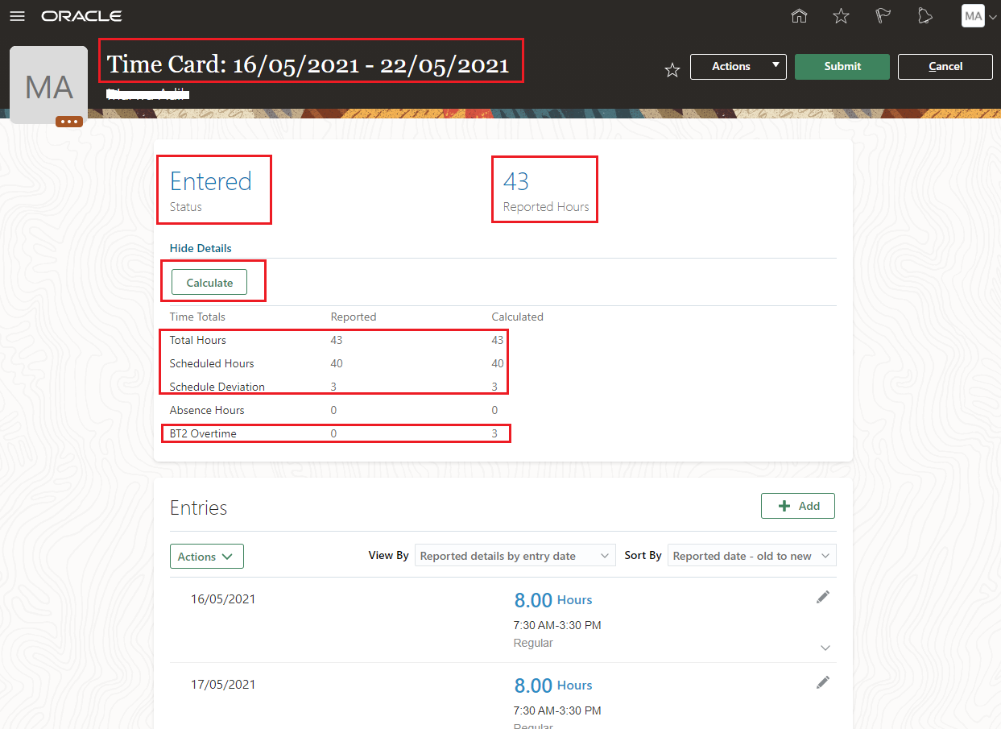Expand details of the 16/05/2021 entry

[x=825, y=647]
